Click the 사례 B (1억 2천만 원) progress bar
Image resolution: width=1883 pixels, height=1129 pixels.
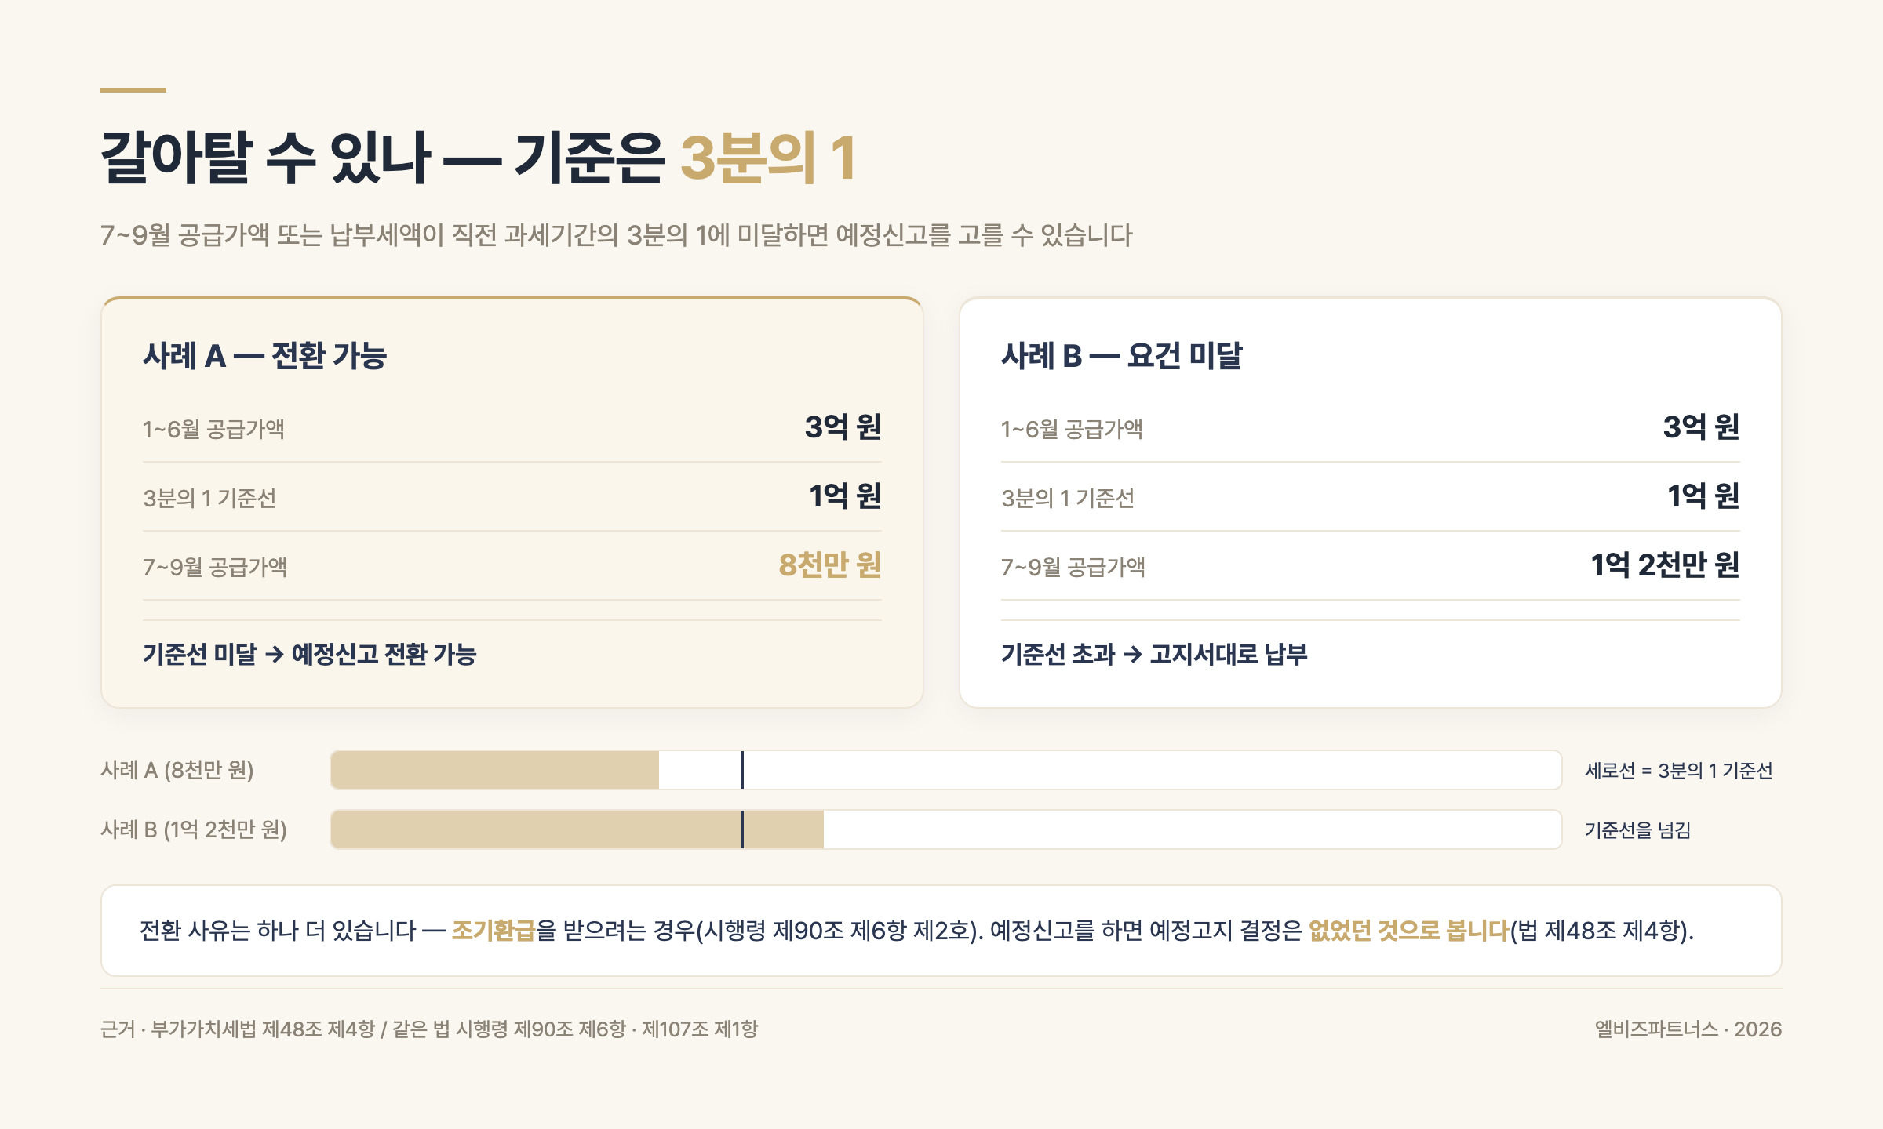coord(946,830)
